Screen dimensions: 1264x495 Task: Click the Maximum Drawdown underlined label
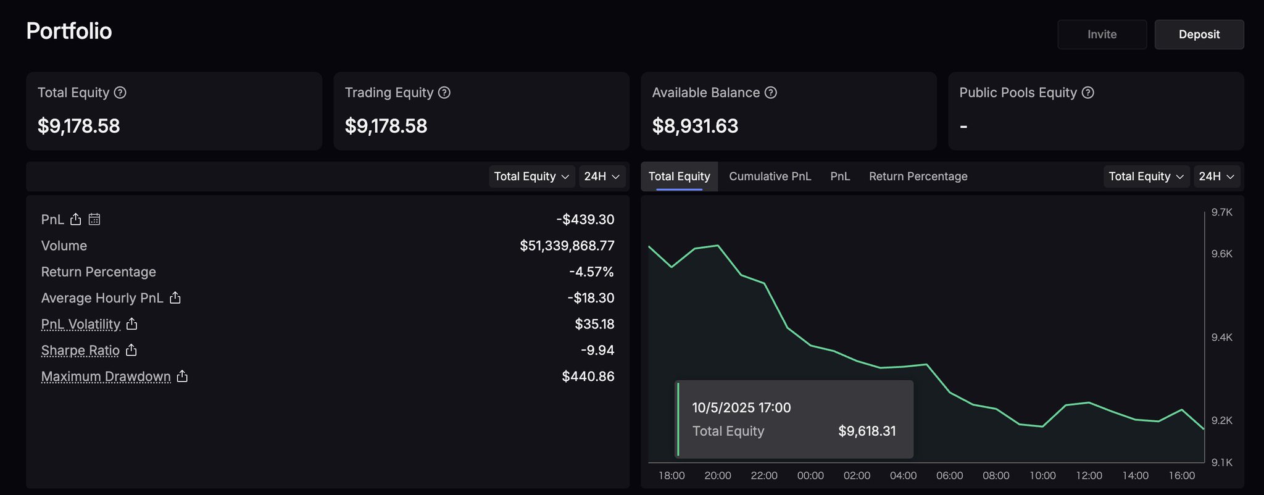coord(106,376)
